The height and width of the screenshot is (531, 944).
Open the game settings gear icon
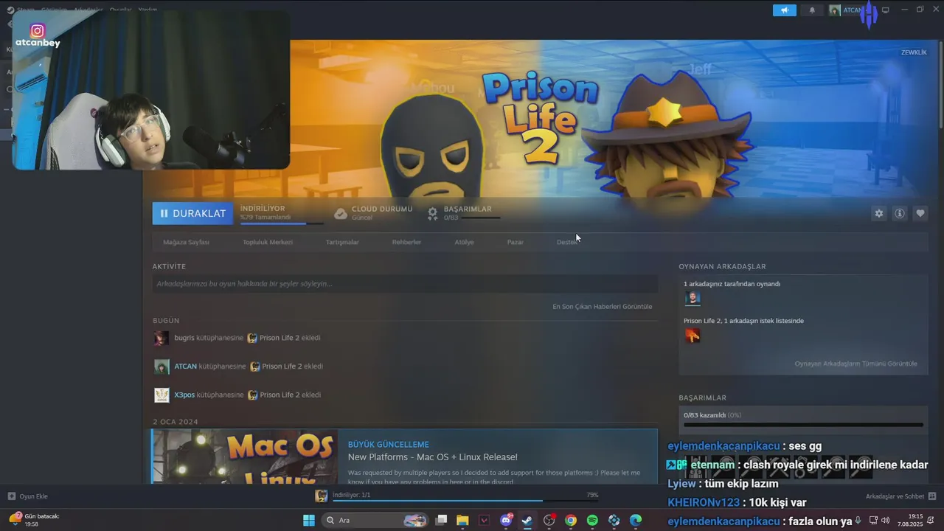point(878,213)
